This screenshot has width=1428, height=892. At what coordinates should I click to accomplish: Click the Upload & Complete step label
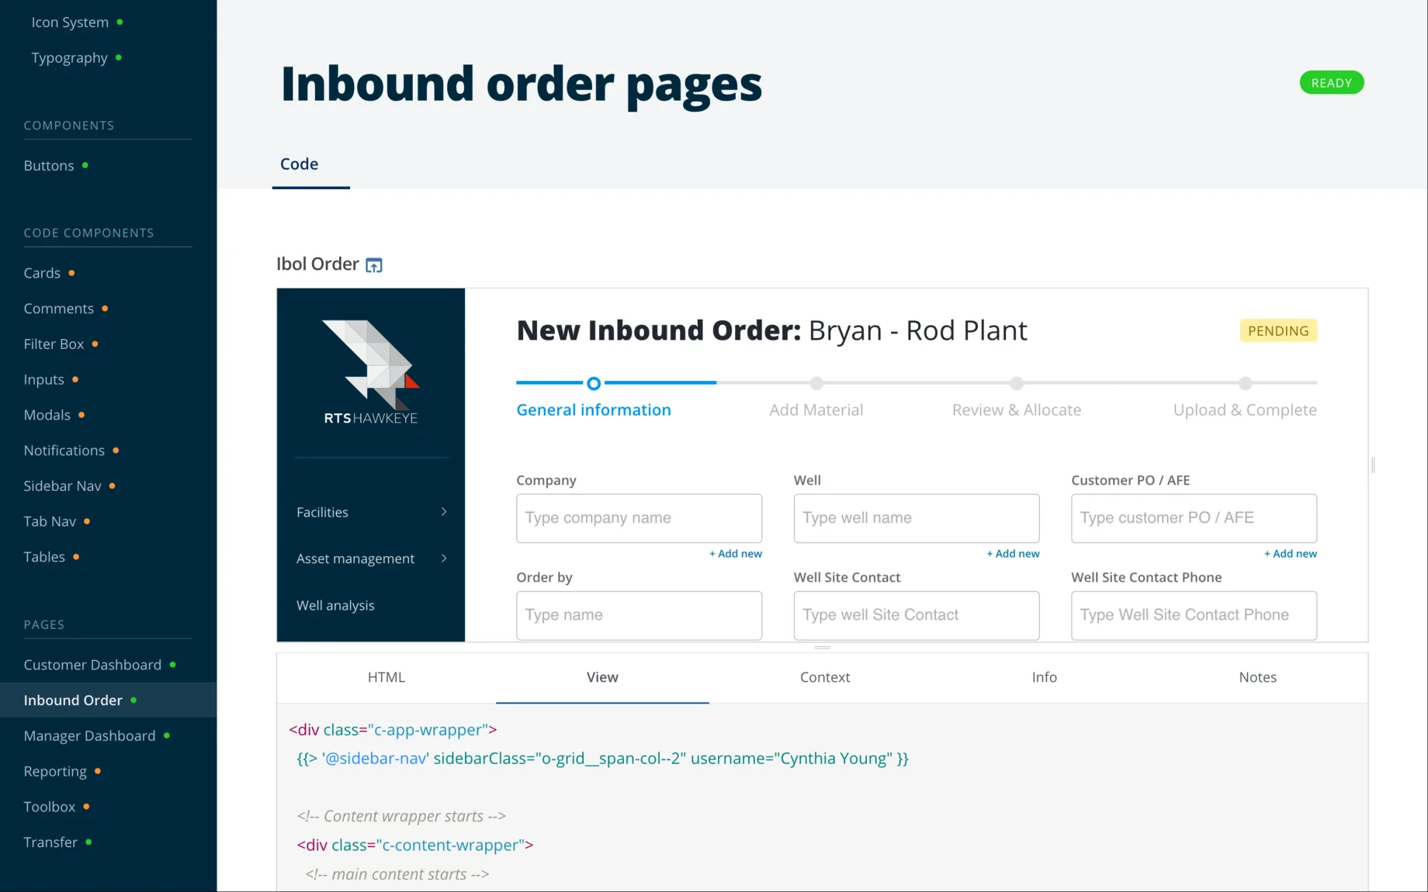click(x=1245, y=410)
